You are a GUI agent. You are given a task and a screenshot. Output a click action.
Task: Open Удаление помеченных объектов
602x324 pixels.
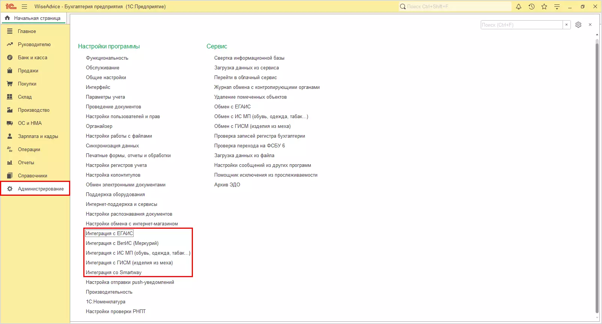pyautogui.click(x=250, y=97)
